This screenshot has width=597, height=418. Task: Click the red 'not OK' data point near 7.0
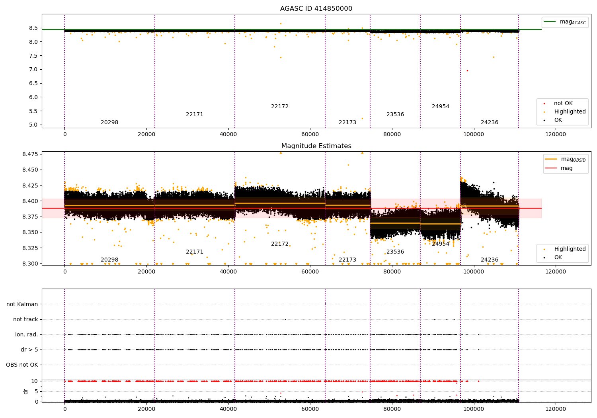(x=467, y=70)
